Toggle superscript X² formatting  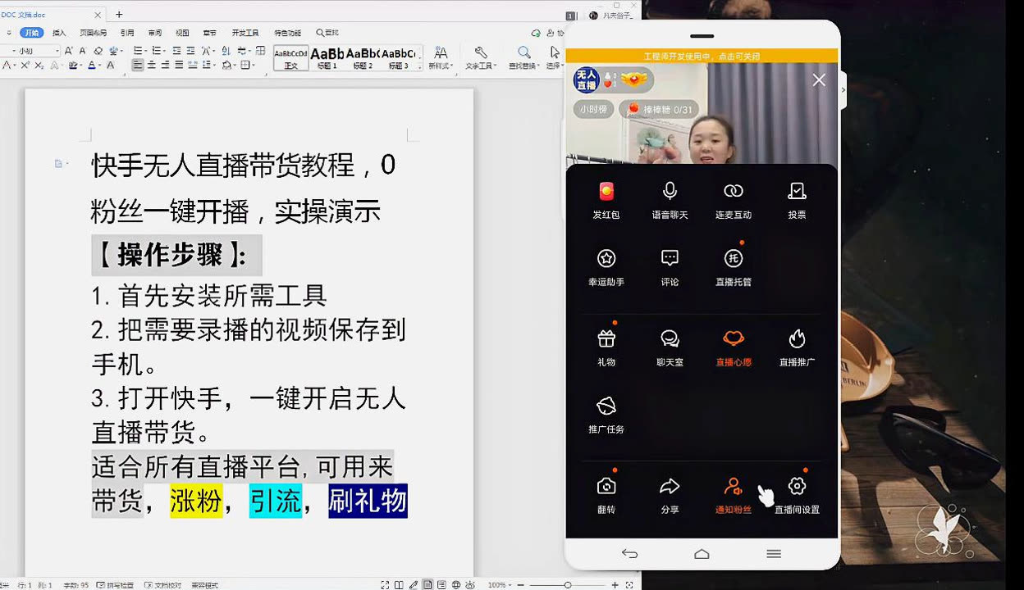click(25, 66)
